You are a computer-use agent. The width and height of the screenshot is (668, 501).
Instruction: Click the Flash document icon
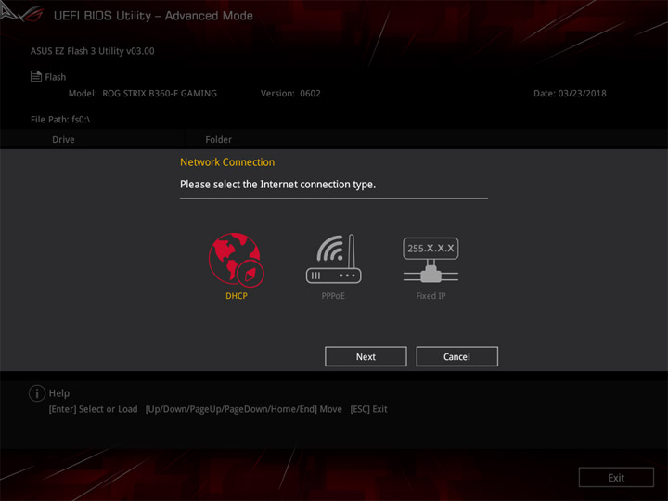[x=36, y=76]
